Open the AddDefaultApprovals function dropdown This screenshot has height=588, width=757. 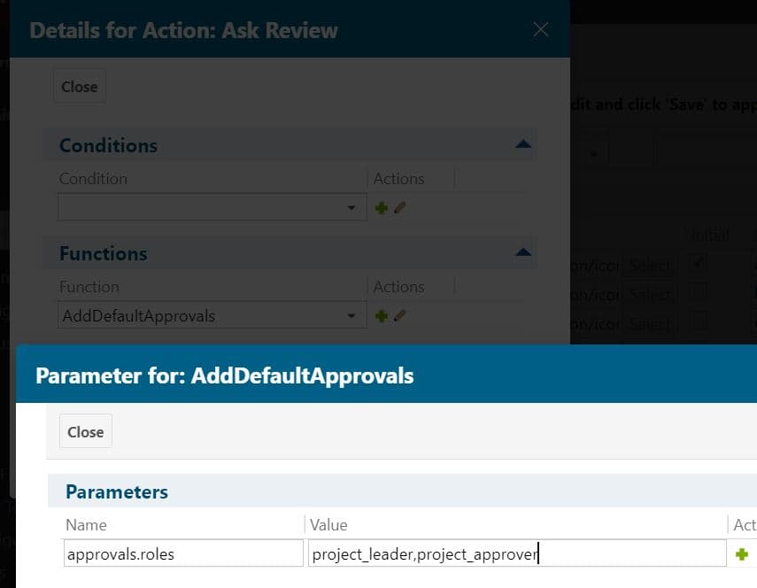(x=212, y=316)
